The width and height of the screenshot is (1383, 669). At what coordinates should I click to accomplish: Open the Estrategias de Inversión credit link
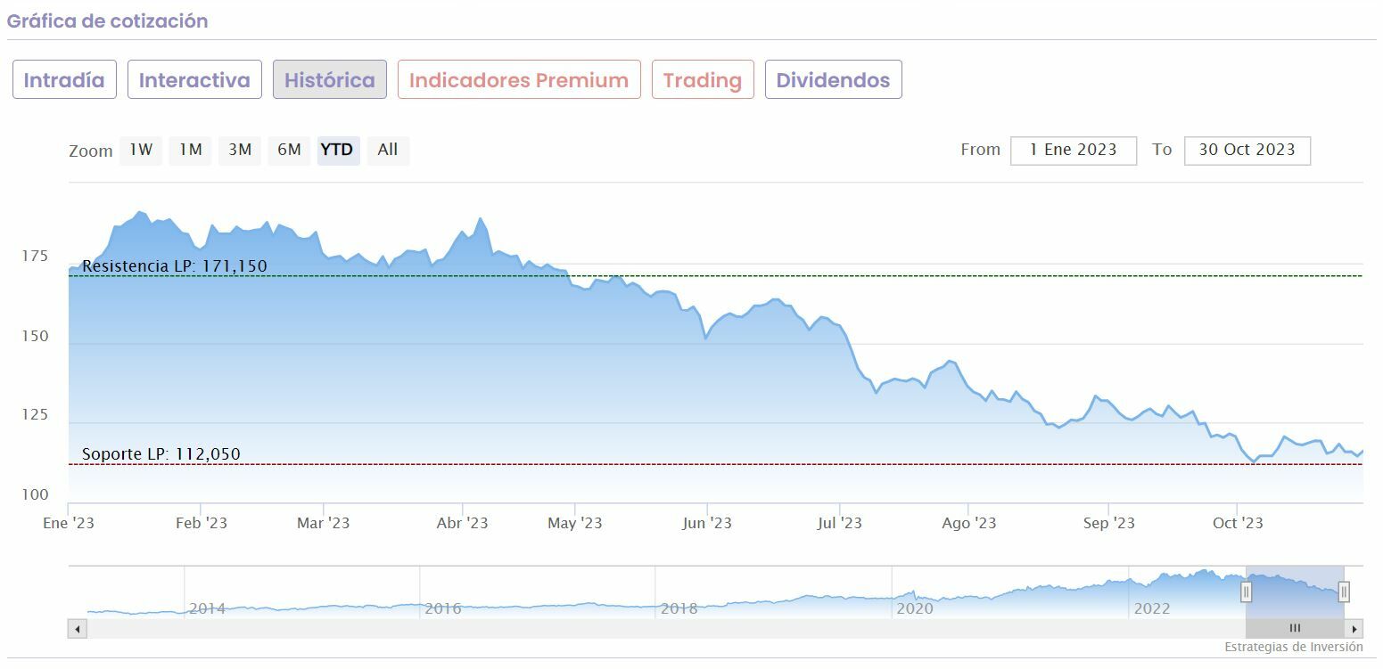tap(1293, 647)
